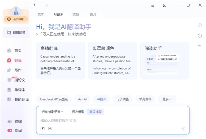Switch to the 文档 tab
The width and height of the screenshot is (206, 139).
coord(76,14)
